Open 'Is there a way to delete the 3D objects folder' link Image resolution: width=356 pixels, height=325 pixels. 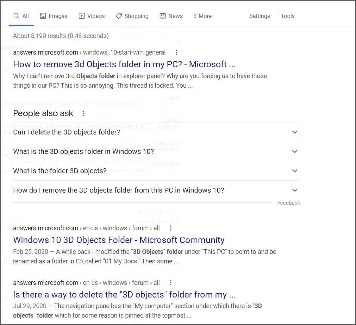tap(124, 295)
